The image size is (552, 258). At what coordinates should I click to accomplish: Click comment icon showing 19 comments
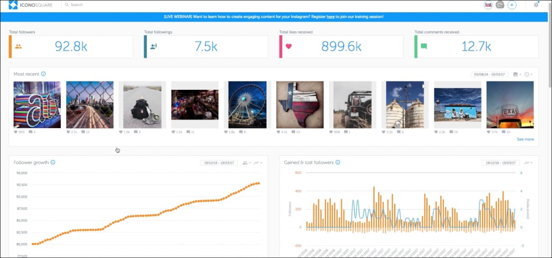[451, 132]
